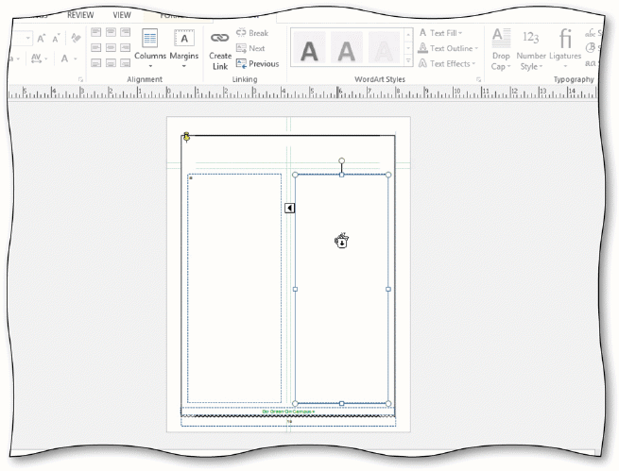This screenshot has height=471, width=619.
Task: Select the page number box at page bottom
Action: (289, 421)
